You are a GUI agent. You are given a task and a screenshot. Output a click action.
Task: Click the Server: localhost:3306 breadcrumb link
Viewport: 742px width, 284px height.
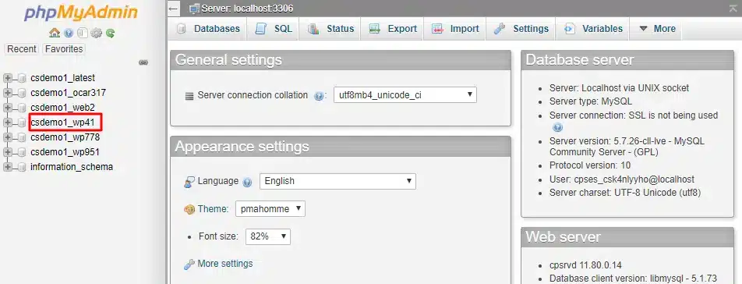point(247,8)
